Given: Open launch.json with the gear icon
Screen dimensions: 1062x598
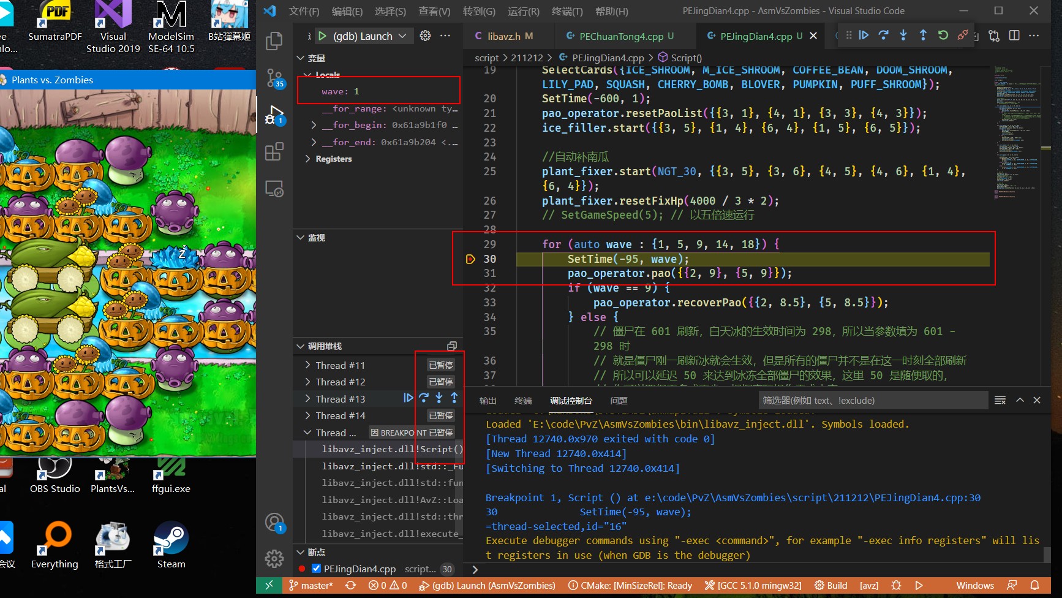Looking at the screenshot, I should [425, 36].
